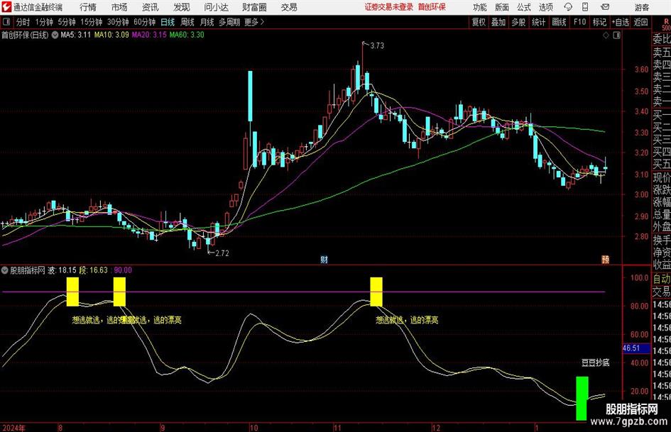Open the 发现 menu
Viewport: 671px width, 432px height.
coord(182,7)
